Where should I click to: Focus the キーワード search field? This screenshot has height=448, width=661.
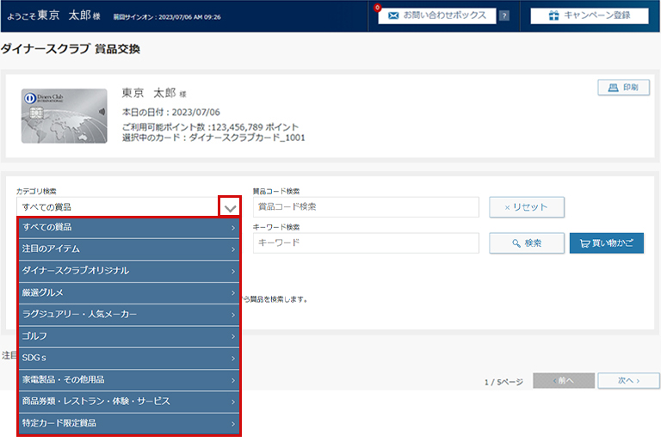click(365, 243)
